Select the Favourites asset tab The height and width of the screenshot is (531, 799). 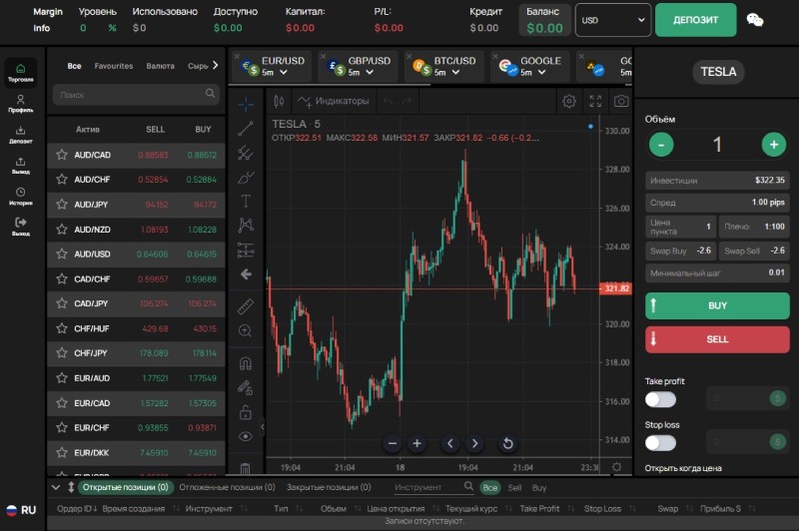[x=114, y=66]
